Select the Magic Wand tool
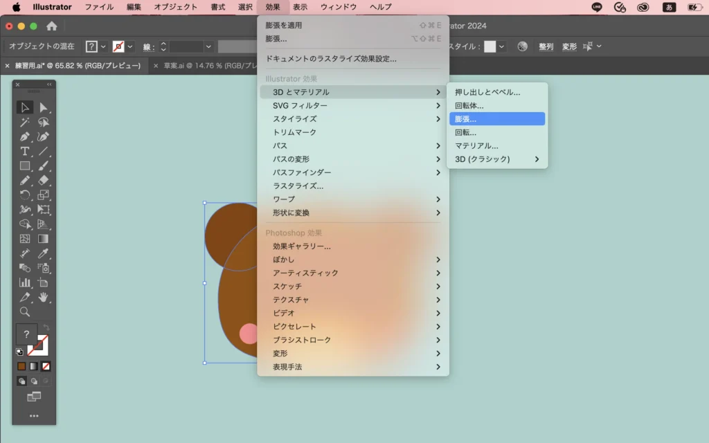Screen dimensions: 709x443 pyautogui.click(x=25, y=122)
